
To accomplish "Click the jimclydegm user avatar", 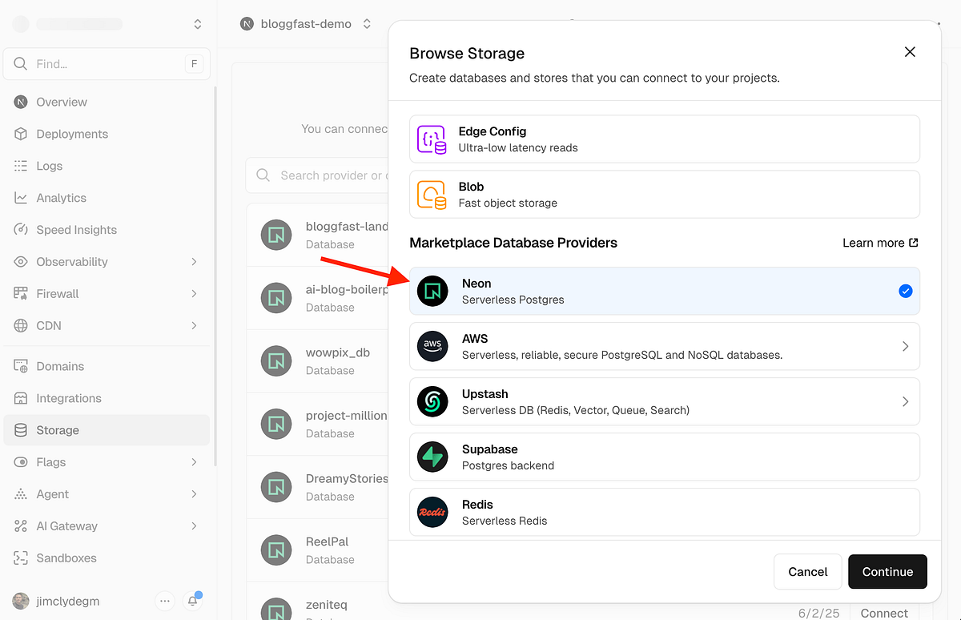I will click(x=21, y=601).
